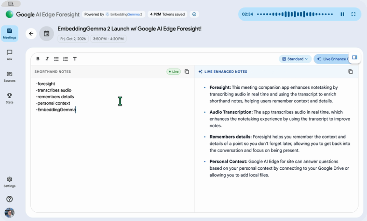The height and width of the screenshot is (221, 367).
Task: Open the help question mark icon
Action: click(9, 199)
